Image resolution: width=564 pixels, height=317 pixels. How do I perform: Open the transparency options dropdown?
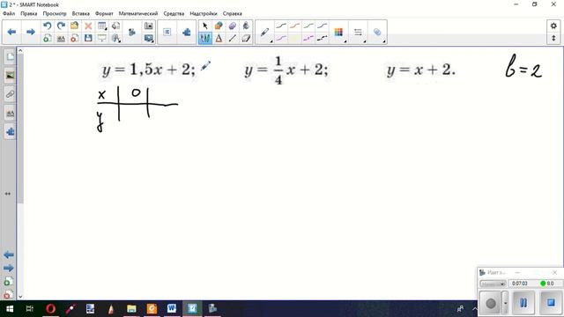coord(377,32)
